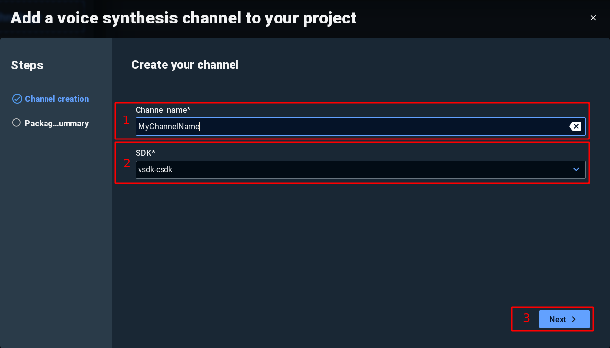Screen dimensions: 610x348
Task: Expand the SDK dropdown chevron arrow
Action: click(x=576, y=169)
